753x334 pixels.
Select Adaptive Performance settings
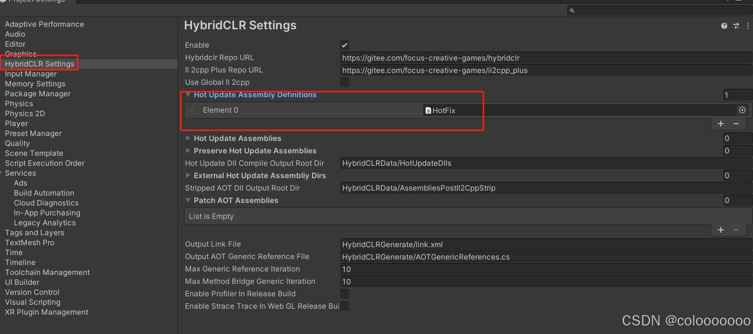44,24
